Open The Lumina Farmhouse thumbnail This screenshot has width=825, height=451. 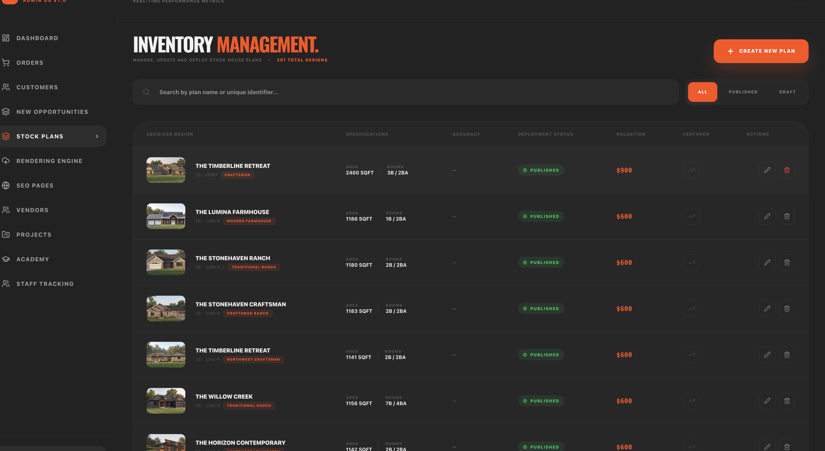[x=166, y=216]
